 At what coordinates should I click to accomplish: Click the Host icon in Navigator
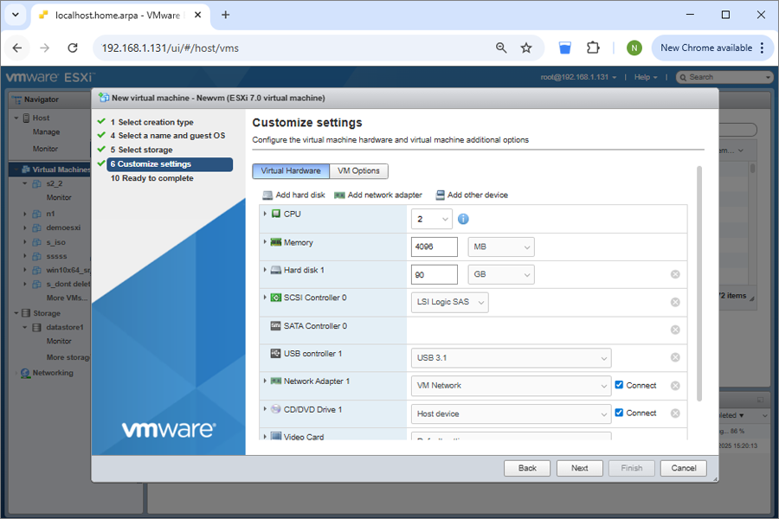26,119
